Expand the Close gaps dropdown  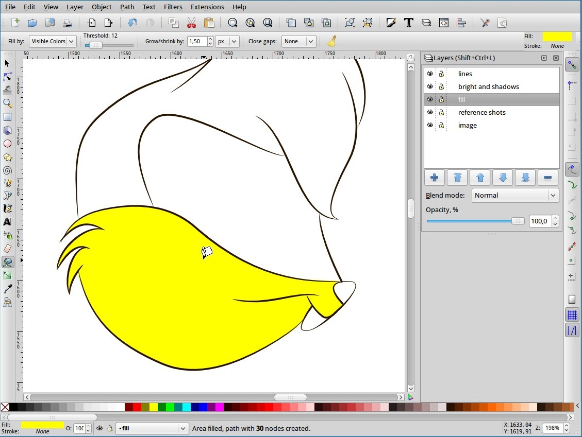pyautogui.click(x=299, y=41)
